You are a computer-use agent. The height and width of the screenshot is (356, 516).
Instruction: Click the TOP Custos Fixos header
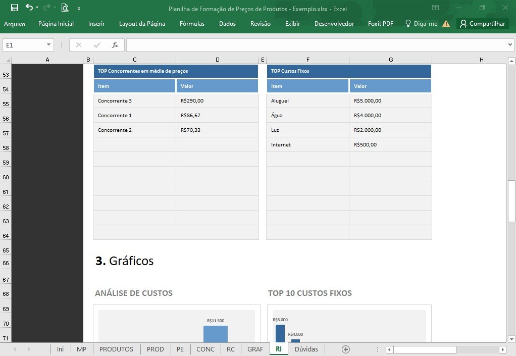[x=349, y=71]
